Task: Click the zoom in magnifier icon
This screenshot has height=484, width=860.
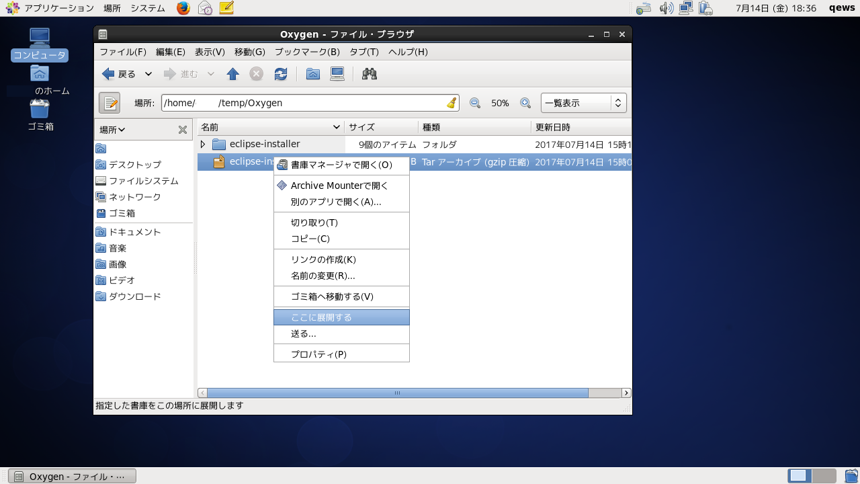Action: click(x=525, y=103)
